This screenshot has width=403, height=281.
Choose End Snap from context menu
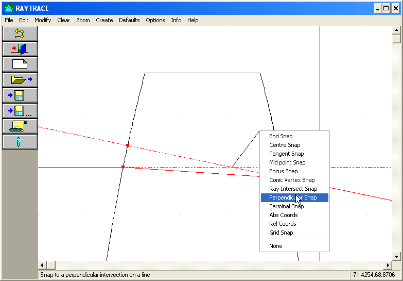[x=294, y=136]
